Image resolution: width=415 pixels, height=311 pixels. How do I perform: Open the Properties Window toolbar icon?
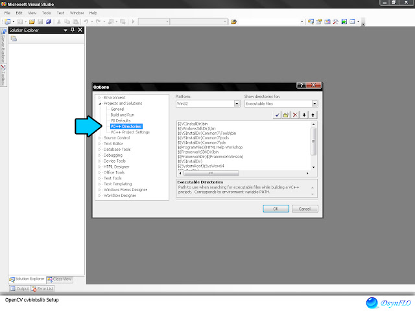click(x=319, y=21)
